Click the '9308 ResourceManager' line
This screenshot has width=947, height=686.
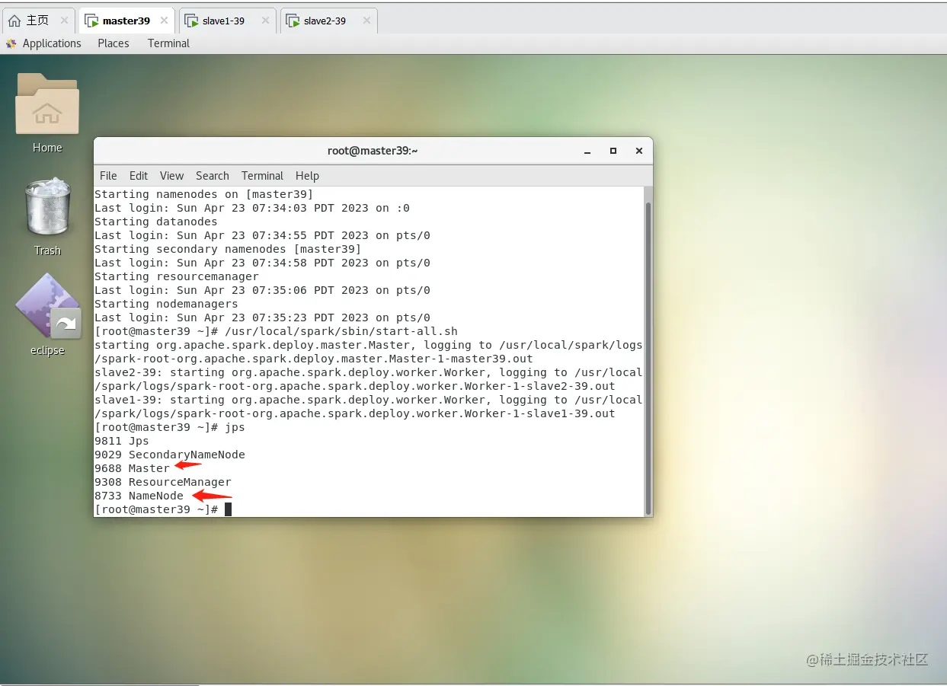point(163,482)
